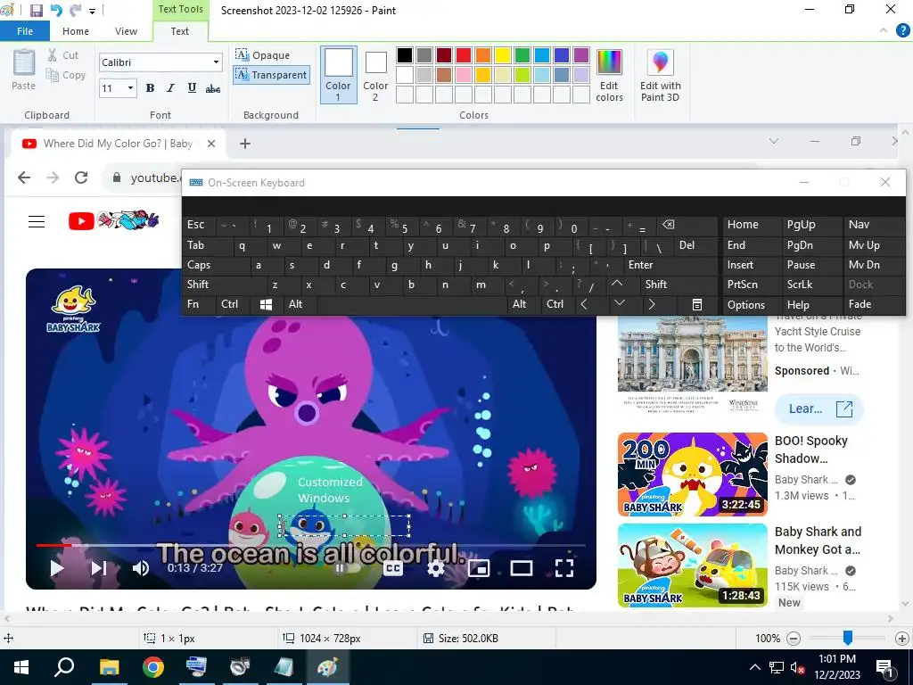Open Google Chrome from the taskbar
913x685 pixels.
tap(152, 667)
